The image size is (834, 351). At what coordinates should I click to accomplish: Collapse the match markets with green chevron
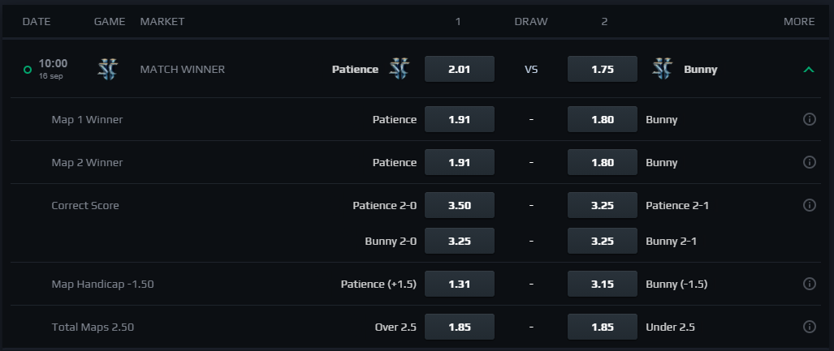click(x=809, y=70)
